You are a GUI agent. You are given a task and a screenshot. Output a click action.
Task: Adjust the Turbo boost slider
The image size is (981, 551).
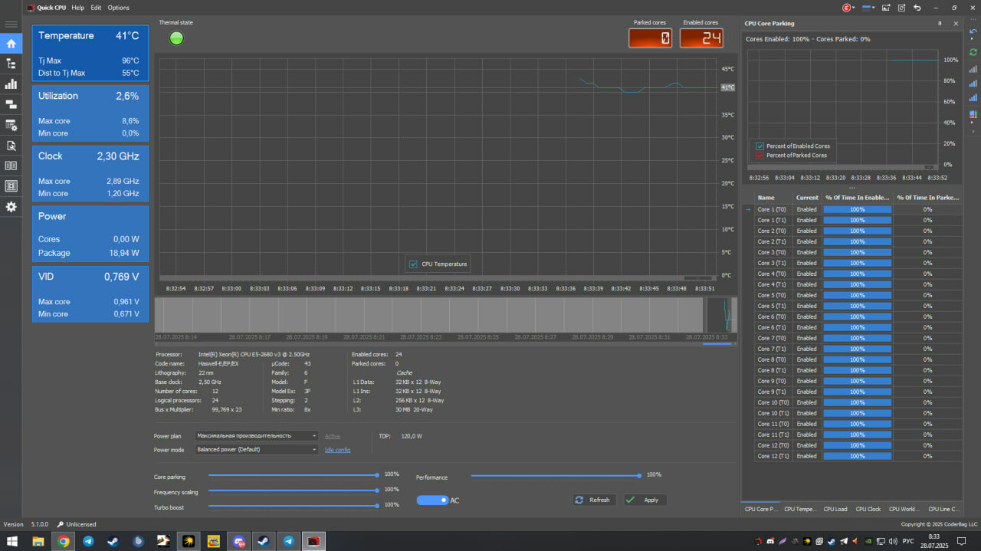294,505
